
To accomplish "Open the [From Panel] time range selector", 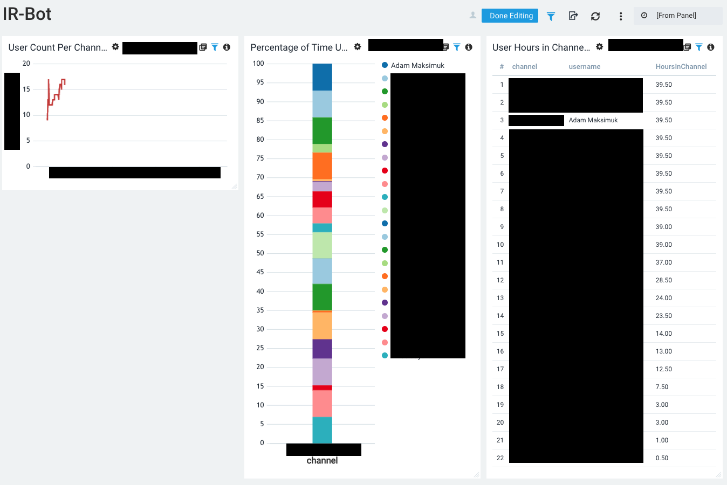I will click(x=678, y=16).
